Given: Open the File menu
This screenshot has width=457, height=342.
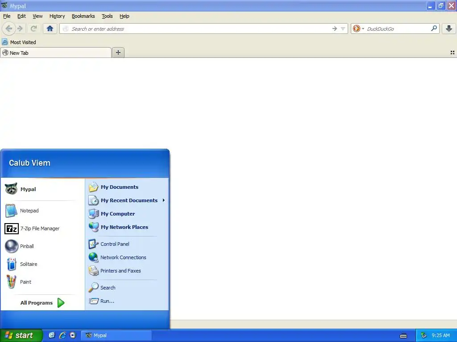Looking at the screenshot, I should point(7,16).
